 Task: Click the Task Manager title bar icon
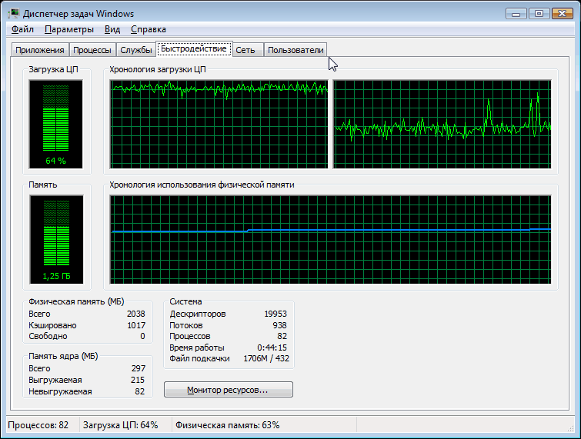(x=14, y=14)
